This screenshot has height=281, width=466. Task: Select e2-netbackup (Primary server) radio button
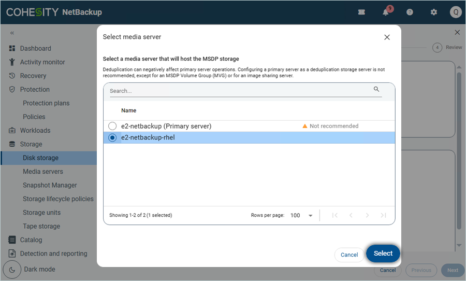112,126
